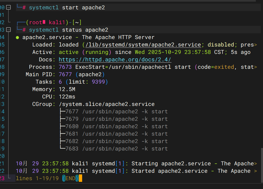Collapse the fold at systemctl start apache2 line
Image resolution: width=263 pixels, height=189 pixels.
click(8, 7)
